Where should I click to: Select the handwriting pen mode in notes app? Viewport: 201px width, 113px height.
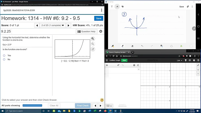click(x=117, y=6)
